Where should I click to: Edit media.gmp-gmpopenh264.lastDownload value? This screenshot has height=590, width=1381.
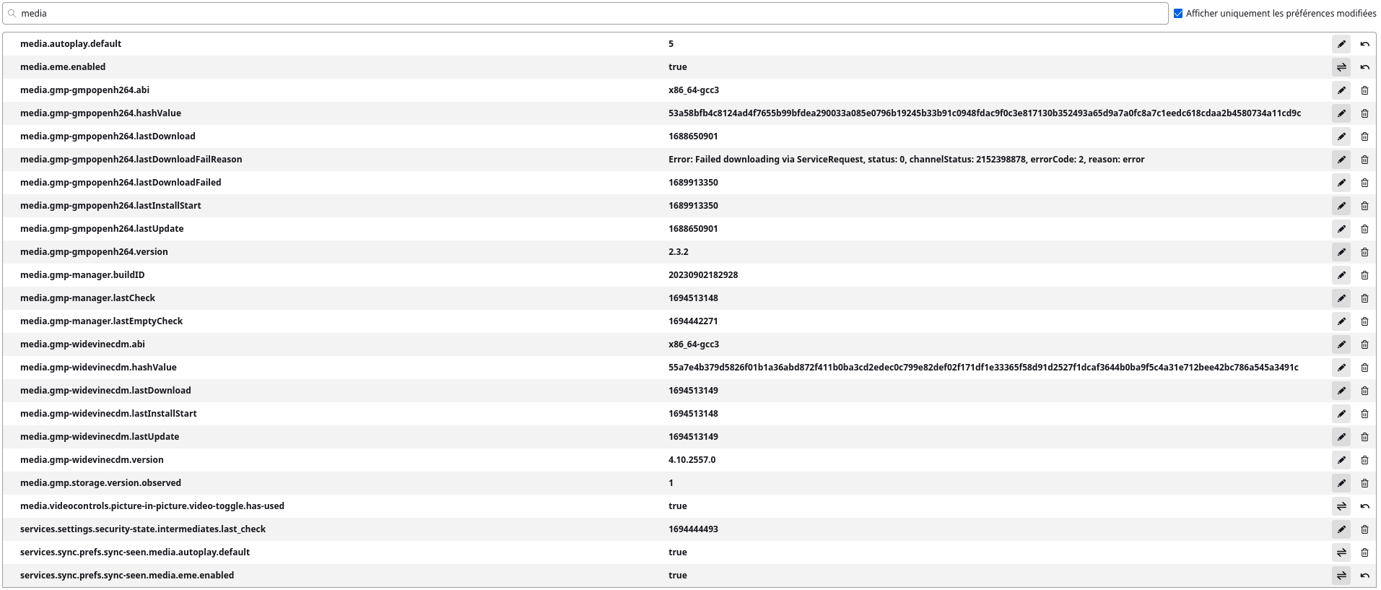click(x=1341, y=136)
